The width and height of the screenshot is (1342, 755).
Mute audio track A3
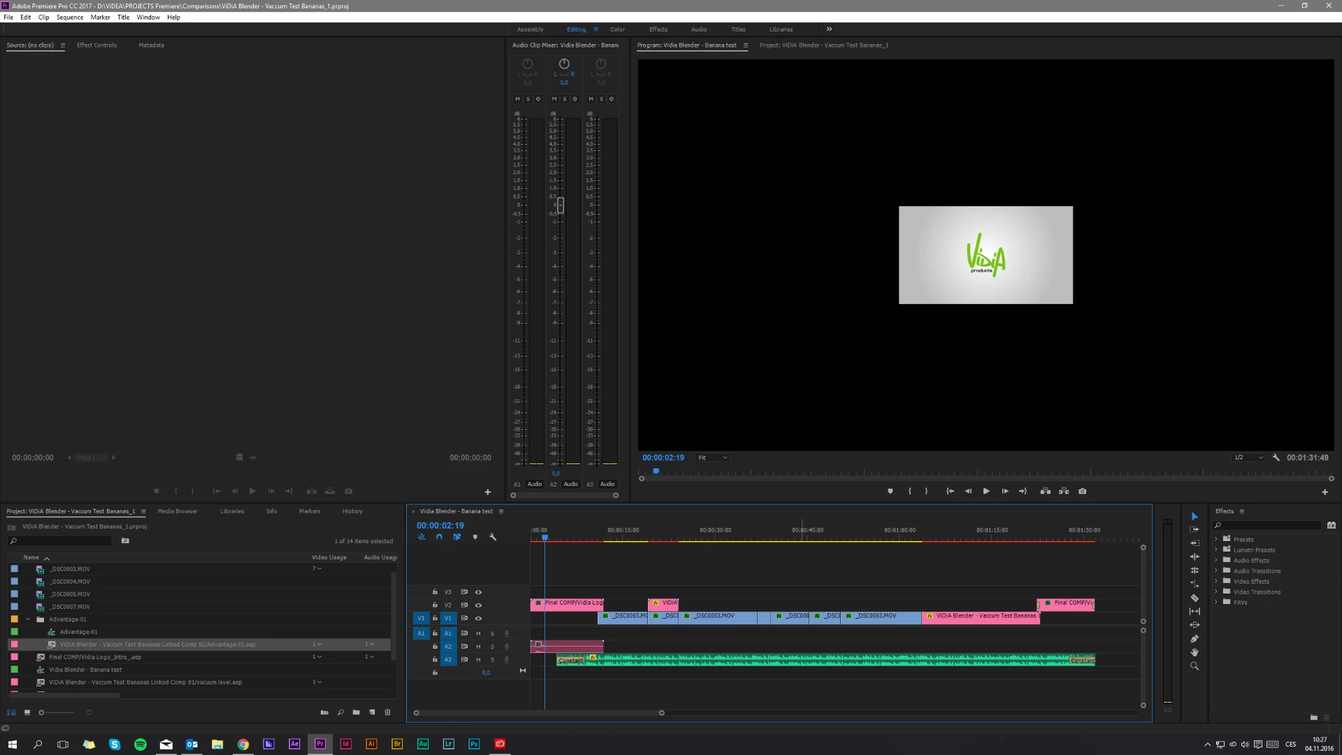tap(479, 660)
